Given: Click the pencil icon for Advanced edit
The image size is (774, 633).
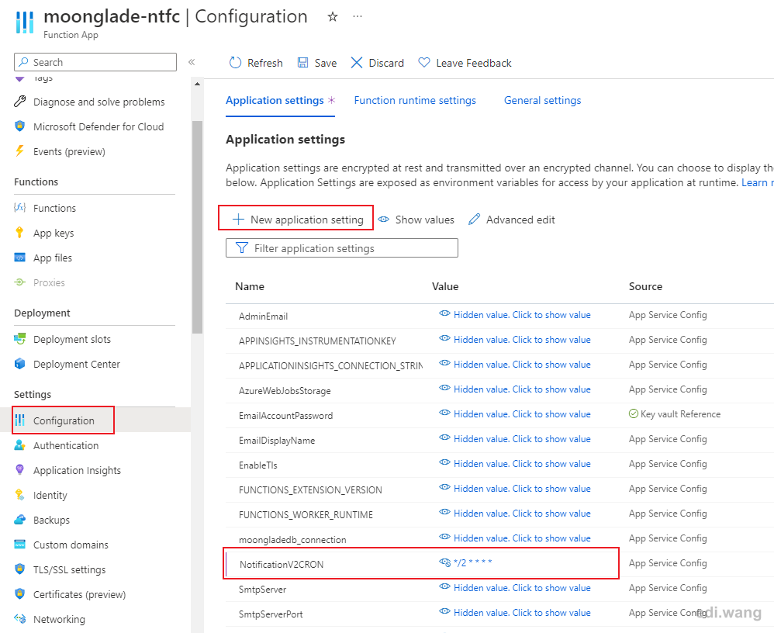Looking at the screenshot, I should tap(474, 220).
